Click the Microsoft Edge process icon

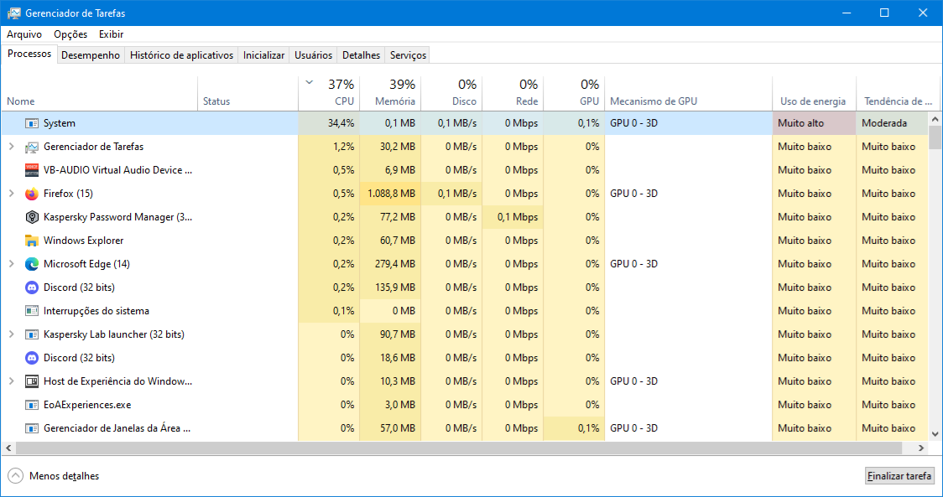pos(32,264)
